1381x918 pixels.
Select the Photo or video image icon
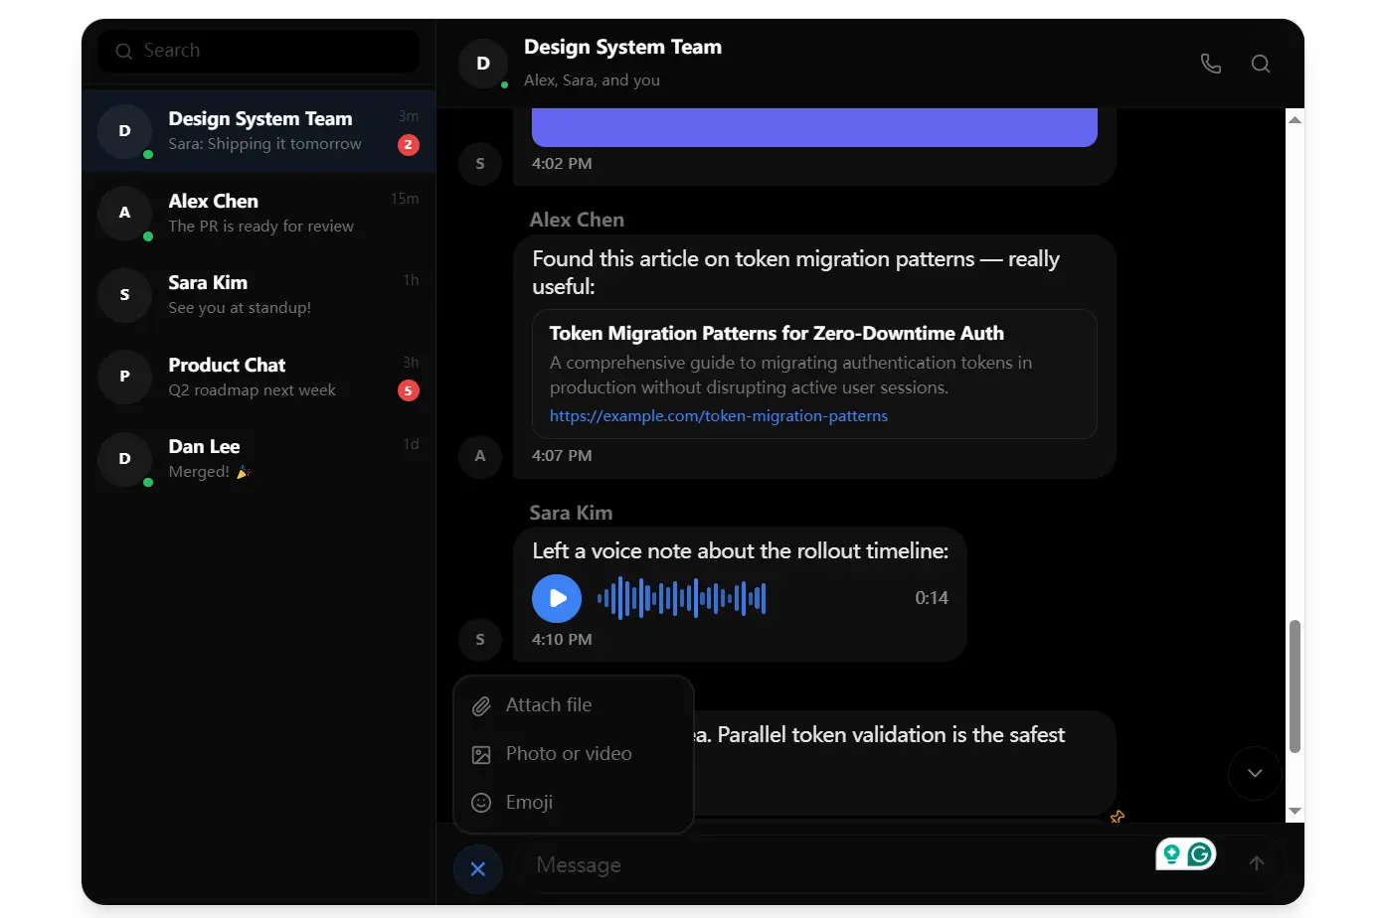click(480, 754)
